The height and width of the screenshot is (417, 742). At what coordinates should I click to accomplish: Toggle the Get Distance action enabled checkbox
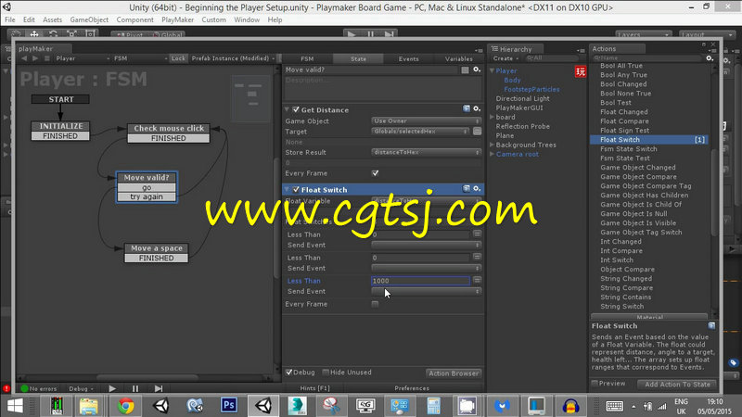[x=296, y=109]
